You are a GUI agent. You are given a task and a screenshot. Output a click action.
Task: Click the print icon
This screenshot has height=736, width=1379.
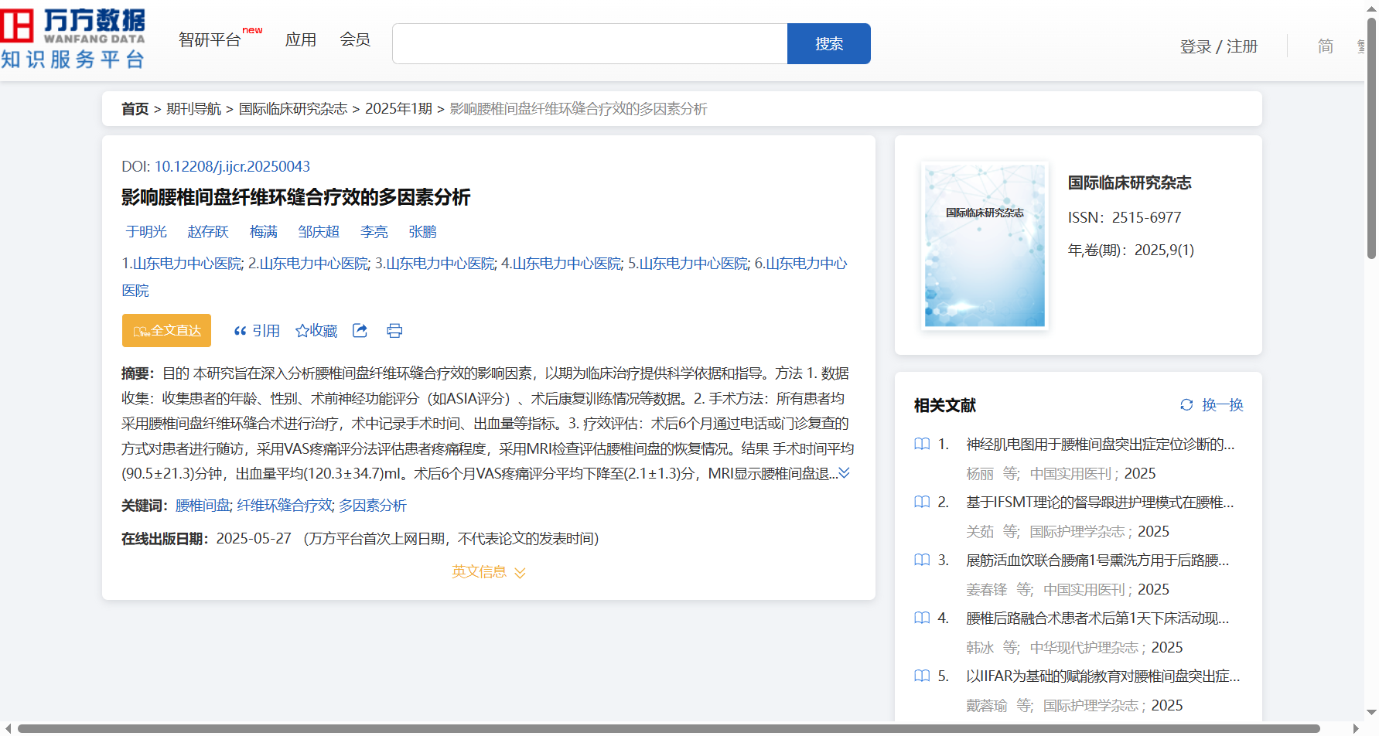(394, 331)
